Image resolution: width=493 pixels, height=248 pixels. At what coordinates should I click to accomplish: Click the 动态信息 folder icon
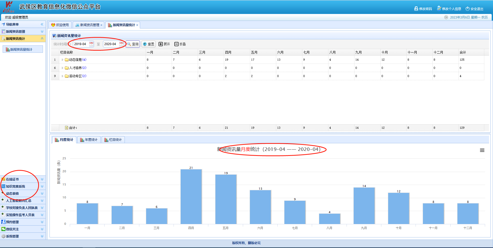tap(67, 60)
